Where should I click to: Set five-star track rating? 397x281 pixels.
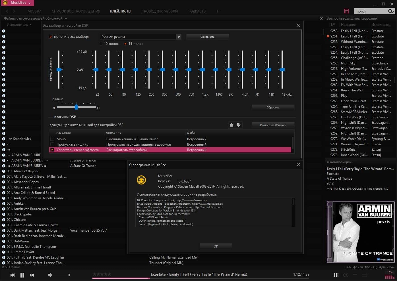(x=109, y=274)
